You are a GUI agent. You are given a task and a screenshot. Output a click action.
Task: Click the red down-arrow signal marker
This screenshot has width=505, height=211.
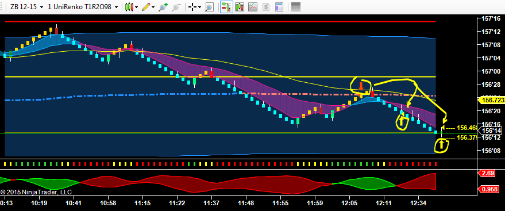point(361,86)
